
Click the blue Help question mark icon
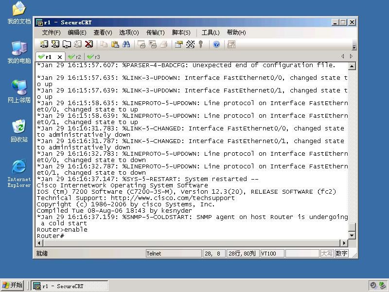coord(216,44)
